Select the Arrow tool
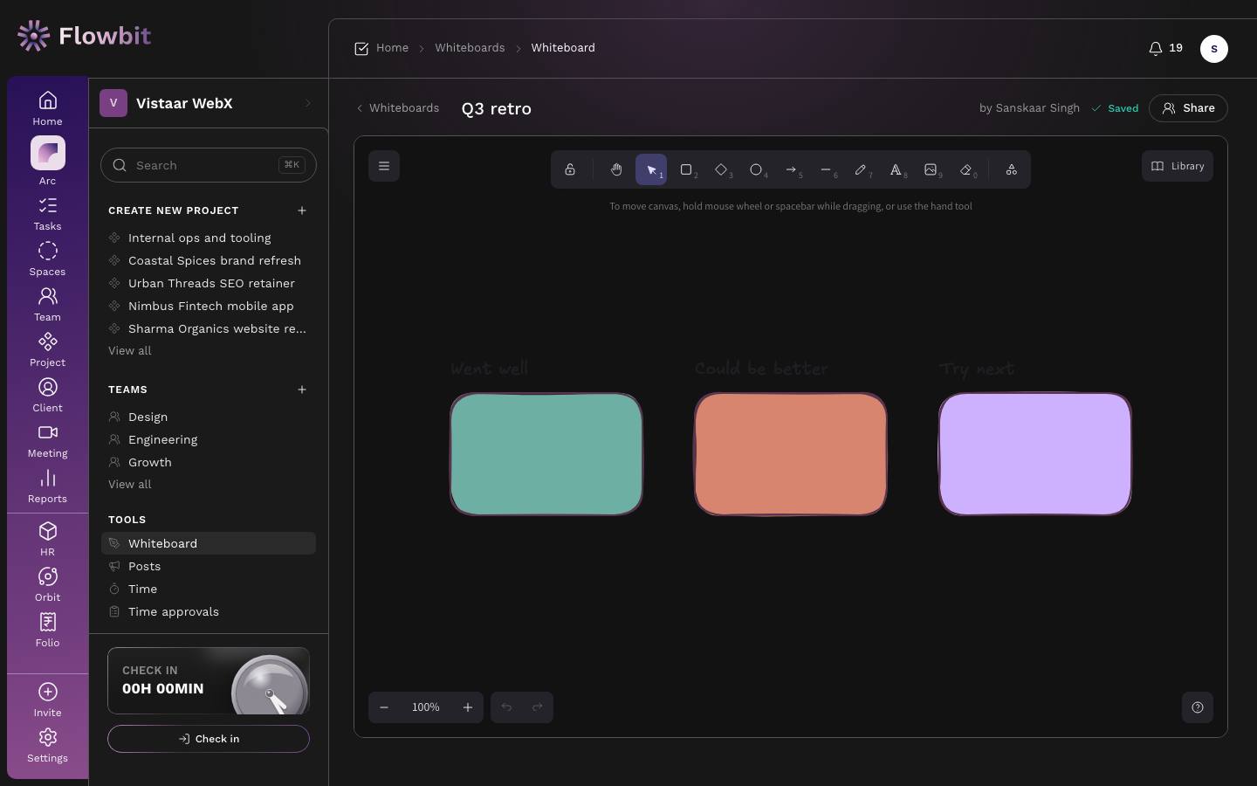The image size is (1257, 786). [x=791, y=169]
